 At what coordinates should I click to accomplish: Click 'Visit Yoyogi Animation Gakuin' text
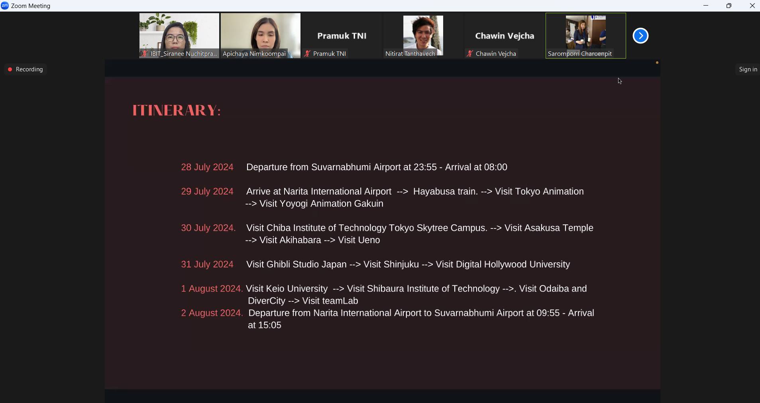[321, 204]
